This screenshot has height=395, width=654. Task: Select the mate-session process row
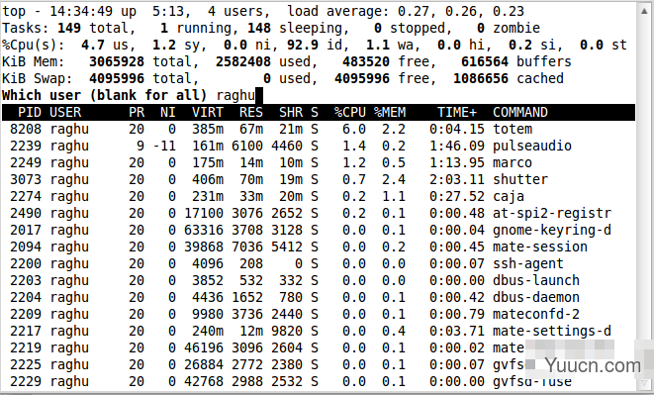[319, 247]
